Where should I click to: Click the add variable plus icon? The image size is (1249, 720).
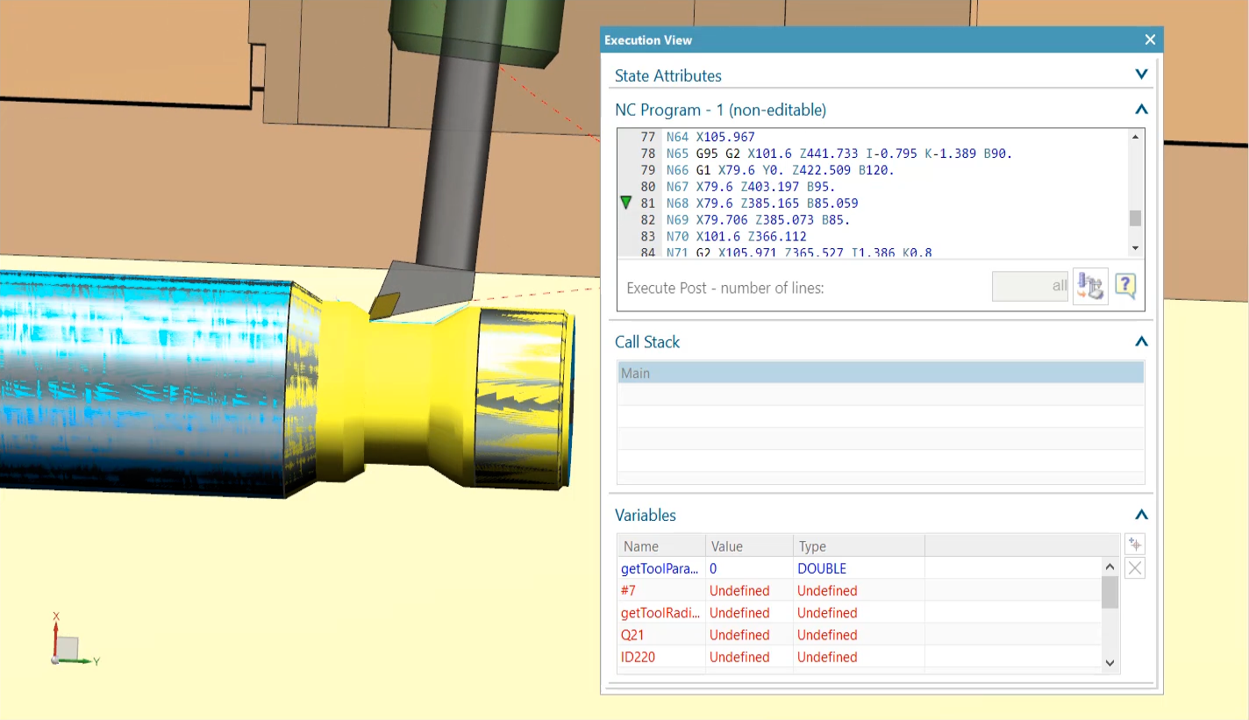(1134, 544)
